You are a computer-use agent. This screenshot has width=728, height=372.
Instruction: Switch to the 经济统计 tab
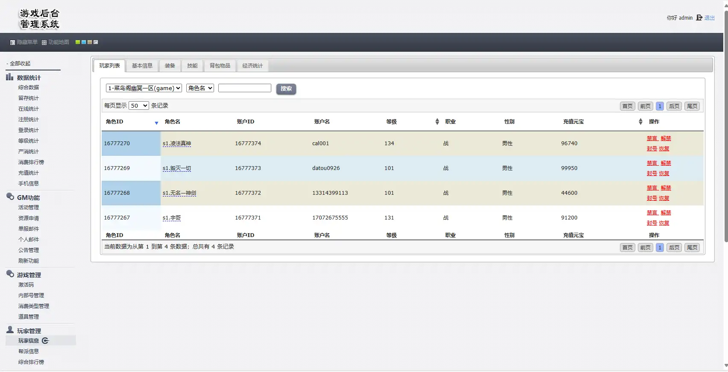[252, 66]
